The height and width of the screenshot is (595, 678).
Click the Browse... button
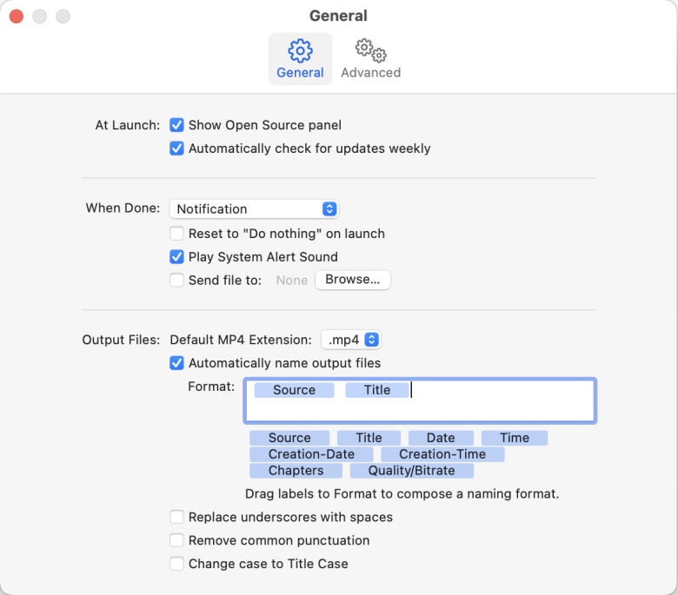[352, 280]
